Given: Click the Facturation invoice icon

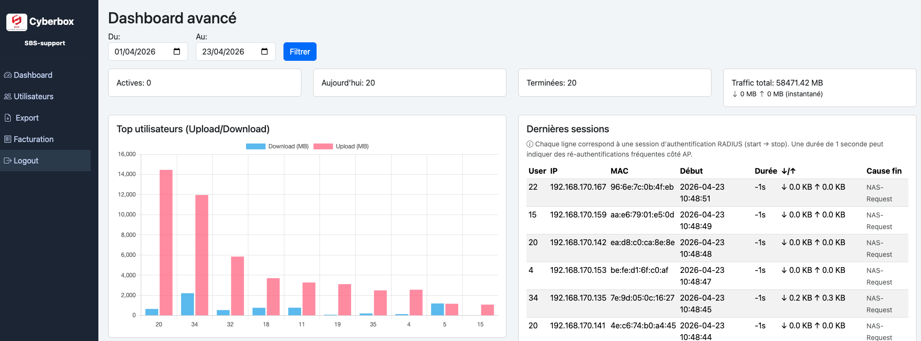Looking at the screenshot, I should pos(8,140).
